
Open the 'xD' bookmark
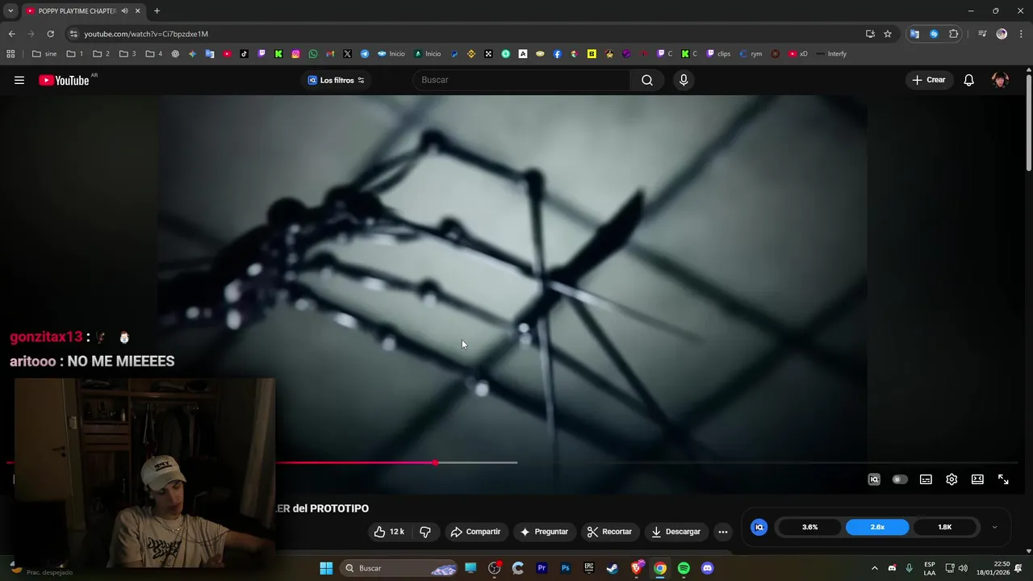[798, 54]
